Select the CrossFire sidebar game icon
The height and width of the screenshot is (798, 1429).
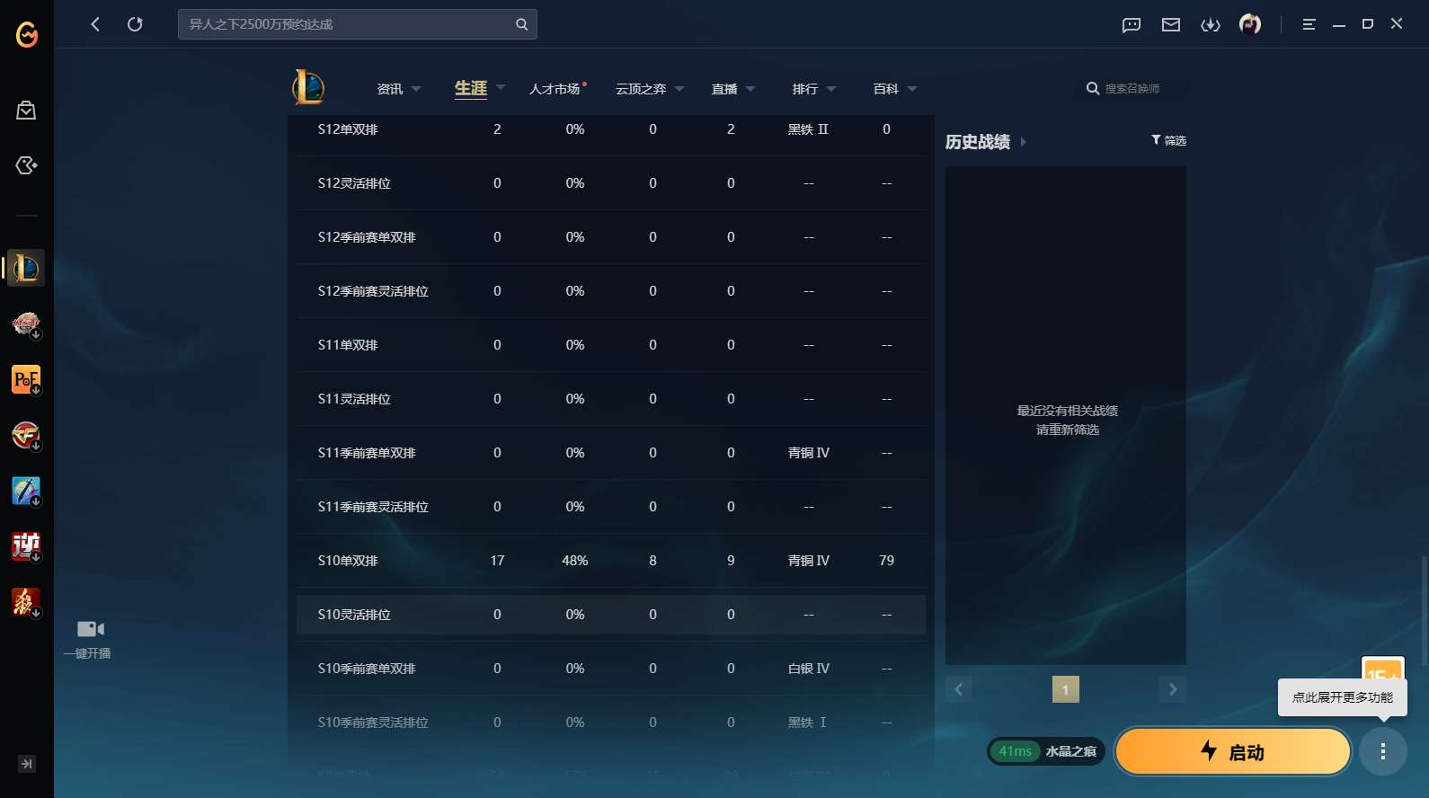point(26,436)
